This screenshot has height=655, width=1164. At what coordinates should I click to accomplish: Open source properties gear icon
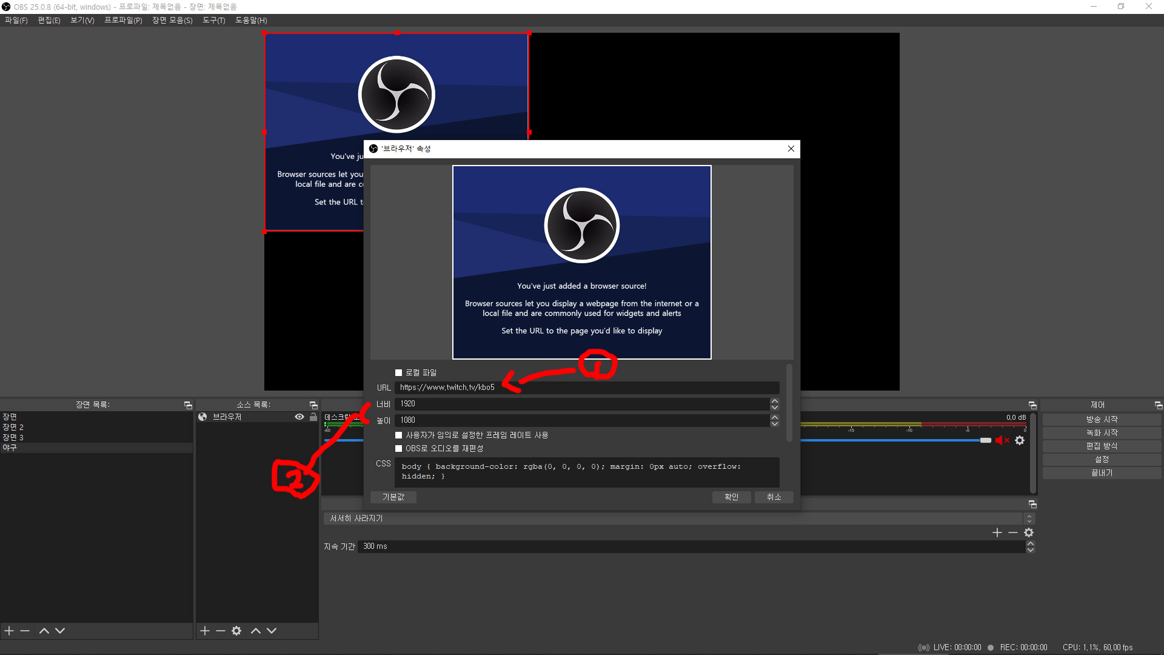pos(236,631)
